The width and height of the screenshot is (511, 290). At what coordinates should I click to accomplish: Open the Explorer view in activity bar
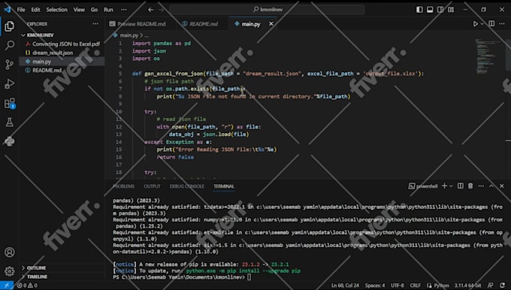pyautogui.click(x=9, y=26)
